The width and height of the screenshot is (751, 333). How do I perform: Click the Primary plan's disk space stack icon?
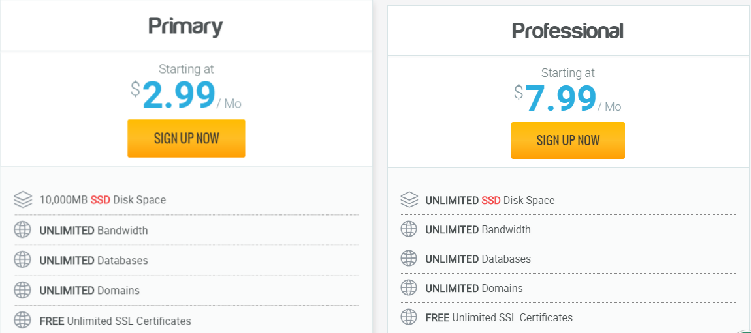(23, 199)
